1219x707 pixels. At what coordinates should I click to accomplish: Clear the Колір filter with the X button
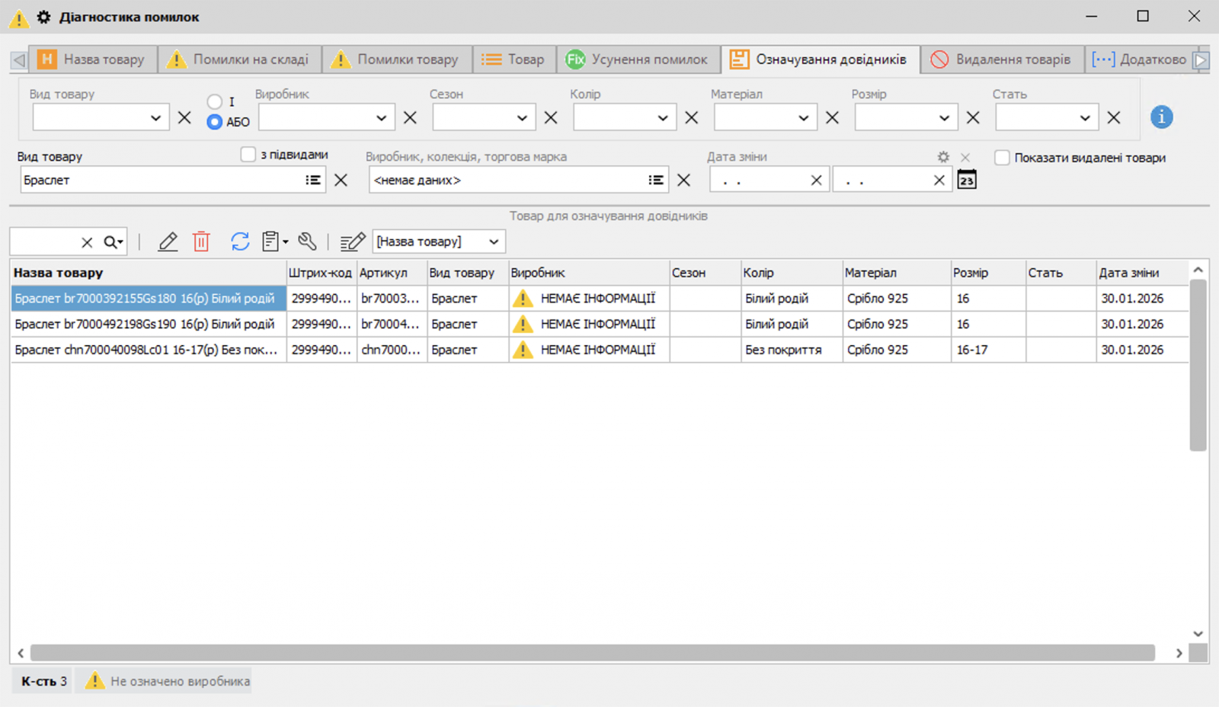click(x=690, y=117)
